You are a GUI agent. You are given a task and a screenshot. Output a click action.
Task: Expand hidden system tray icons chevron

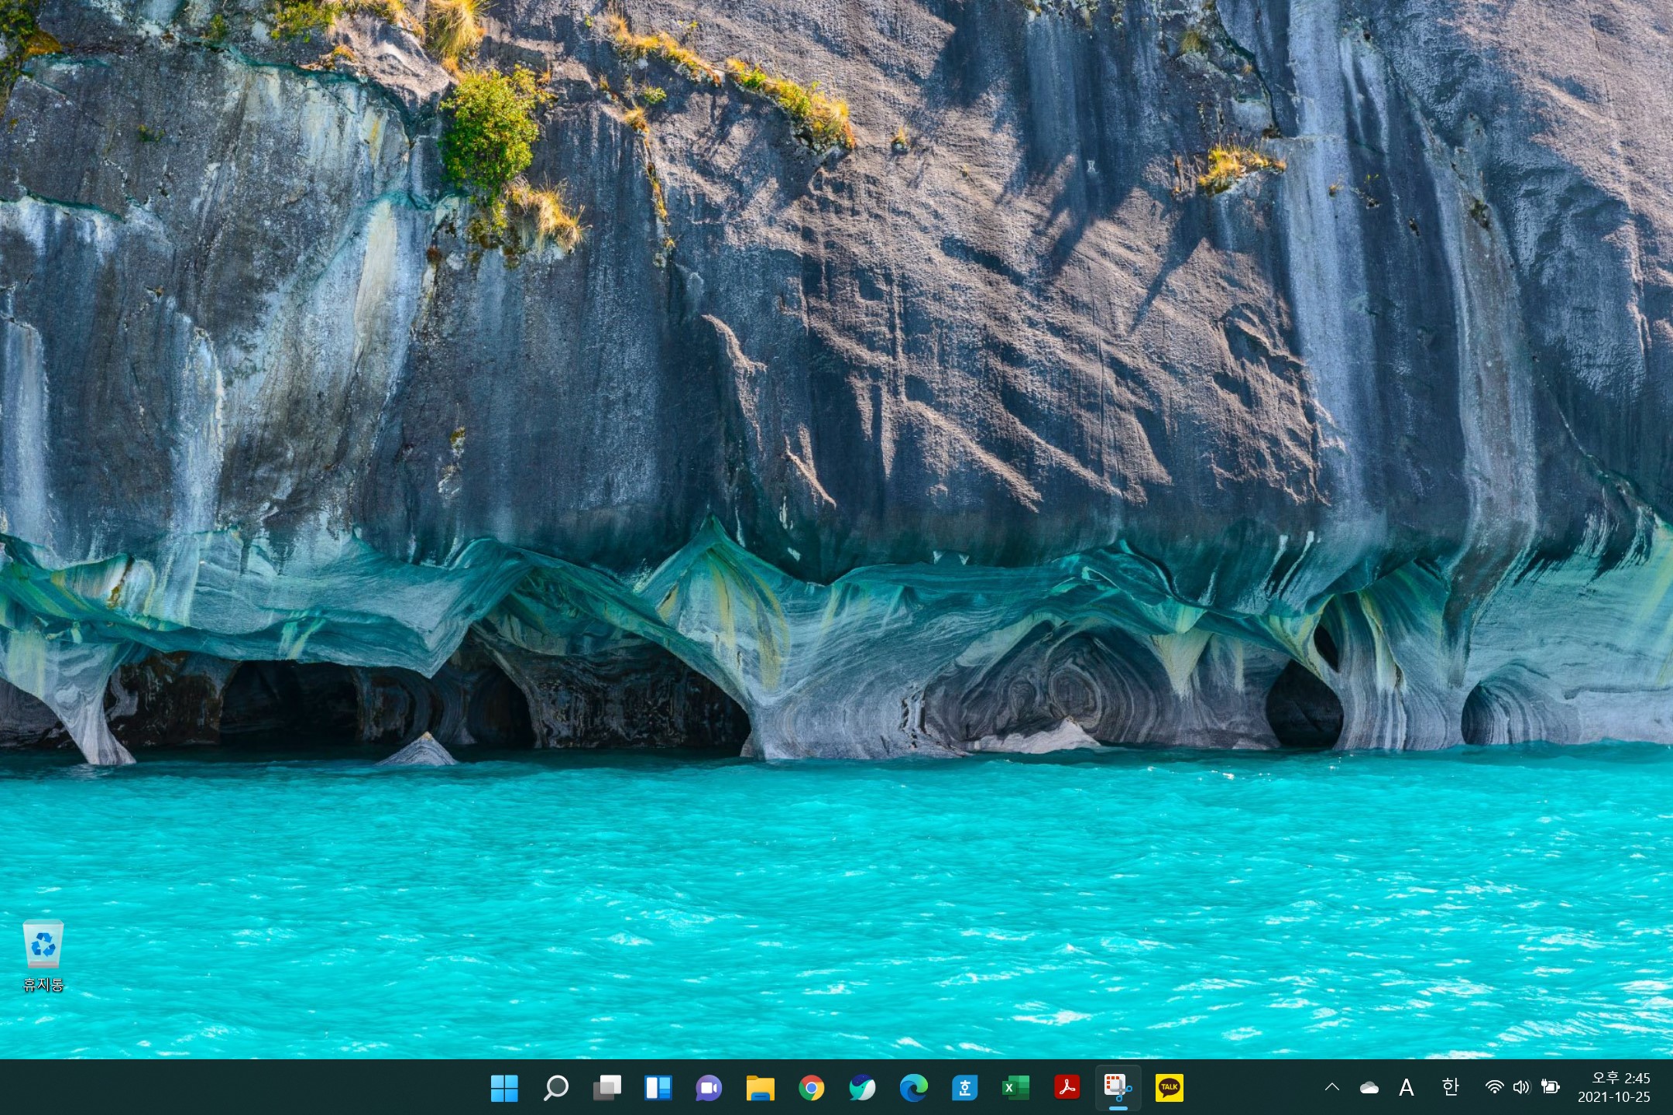[x=1332, y=1087]
